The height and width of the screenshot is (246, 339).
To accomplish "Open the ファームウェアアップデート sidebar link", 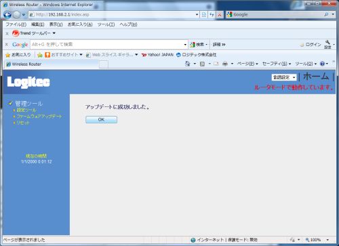I will (x=39, y=117).
